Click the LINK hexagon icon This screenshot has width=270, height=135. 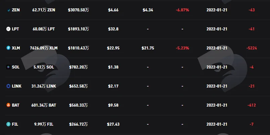pyautogui.click(x=8, y=86)
